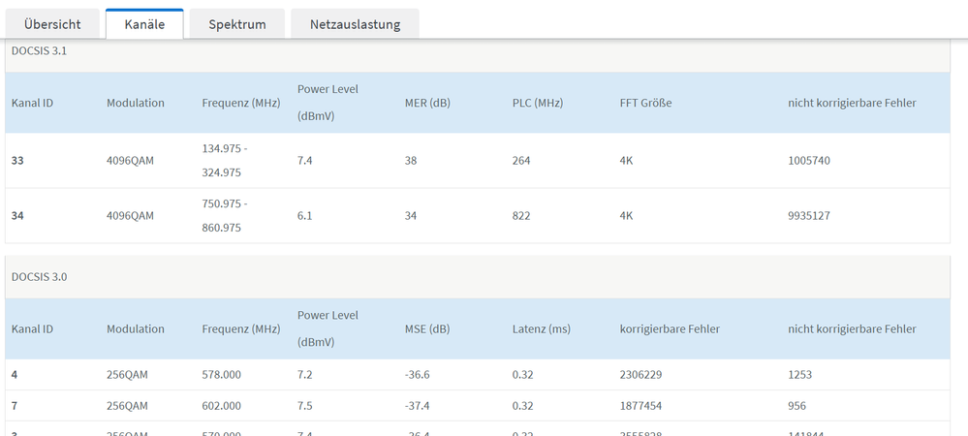
Task: Click the DOCSIS 3.0 section heading
Action: [x=40, y=277]
